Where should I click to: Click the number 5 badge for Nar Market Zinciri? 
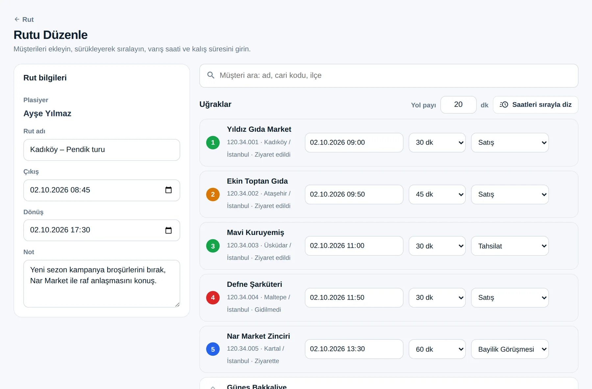pos(213,349)
